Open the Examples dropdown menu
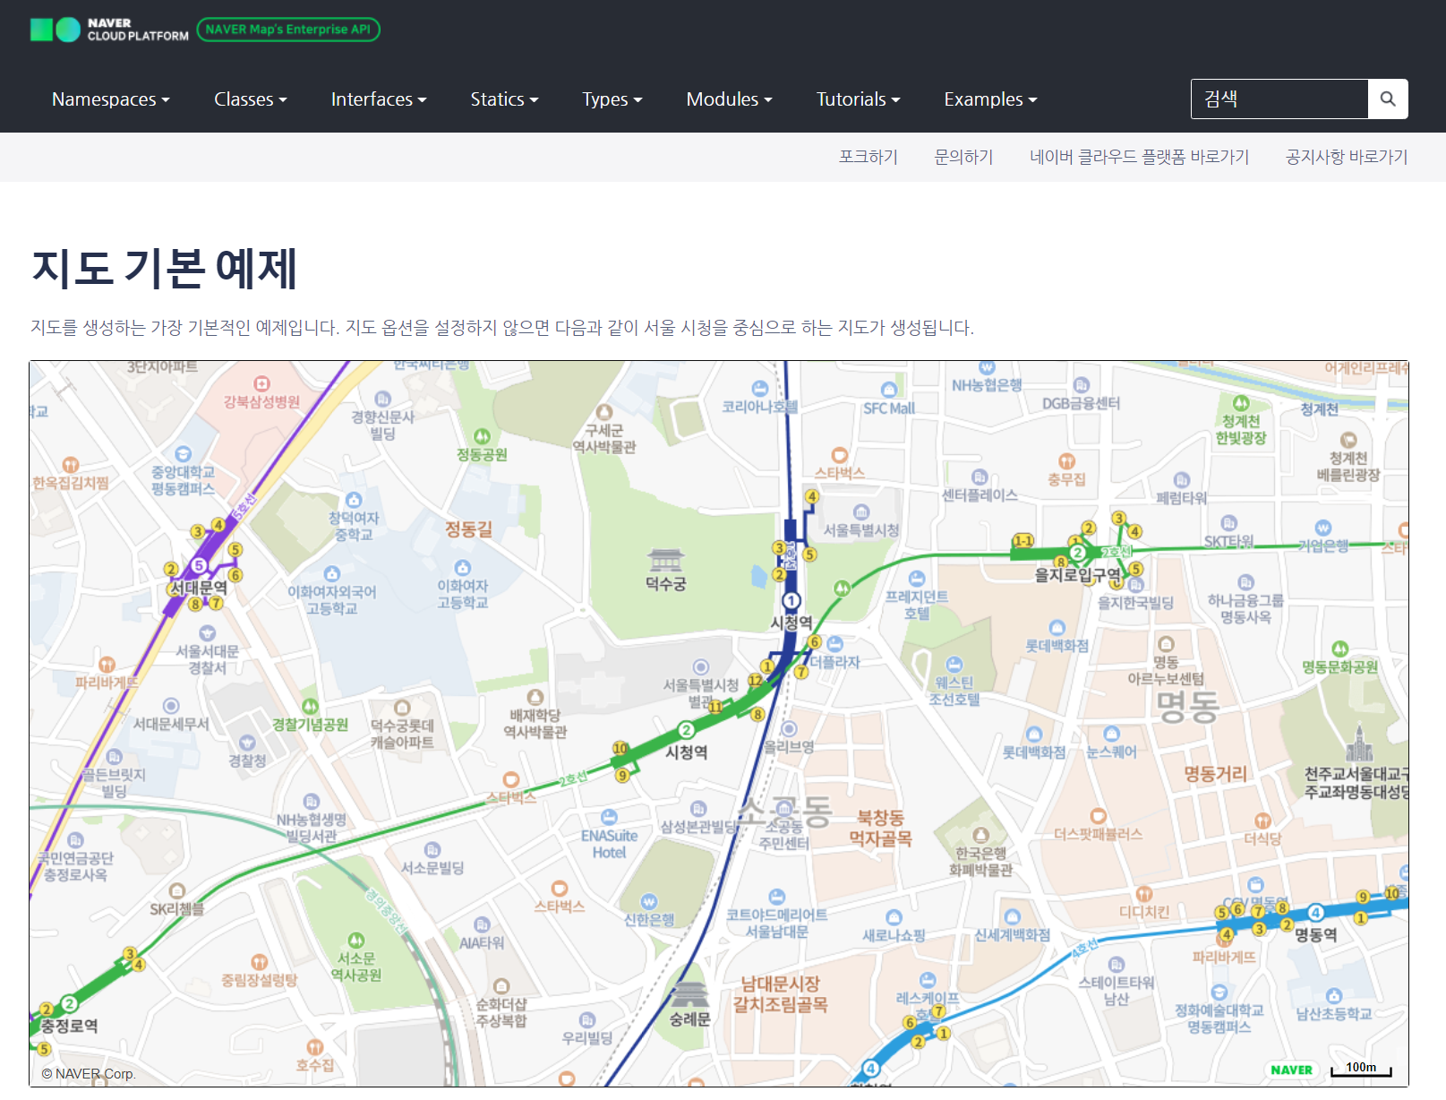The height and width of the screenshot is (1100, 1446). (991, 99)
